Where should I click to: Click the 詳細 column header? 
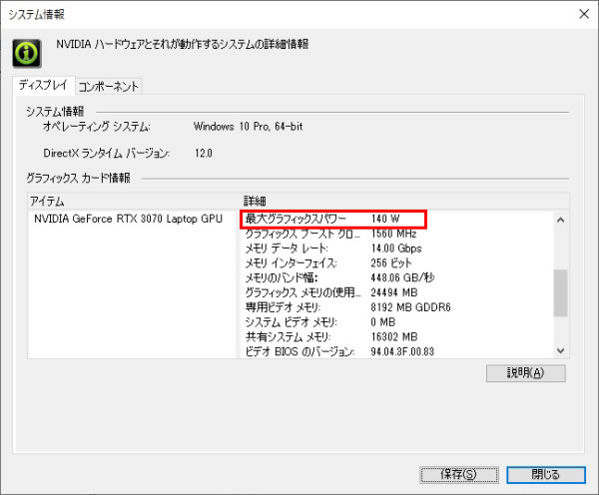[255, 202]
